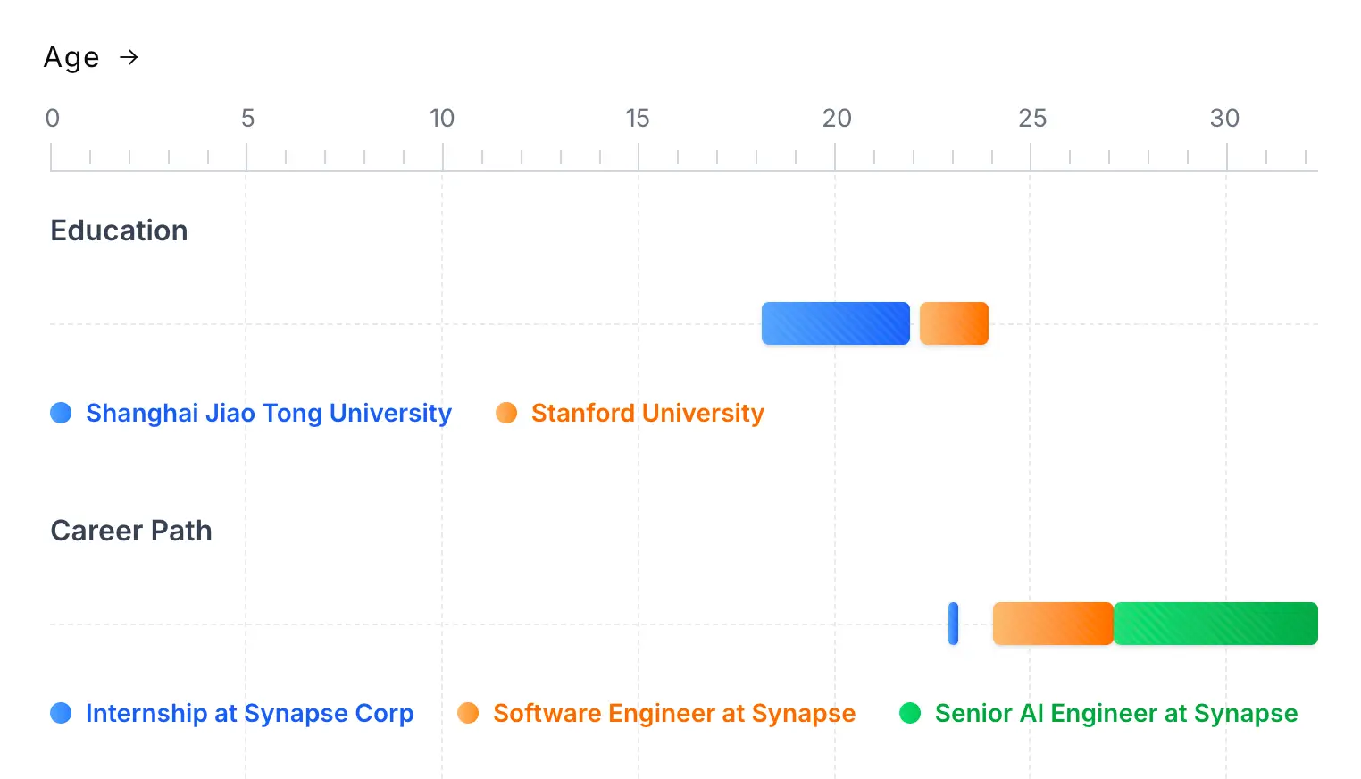Click Software Engineer at Synapse label

(x=674, y=713)
